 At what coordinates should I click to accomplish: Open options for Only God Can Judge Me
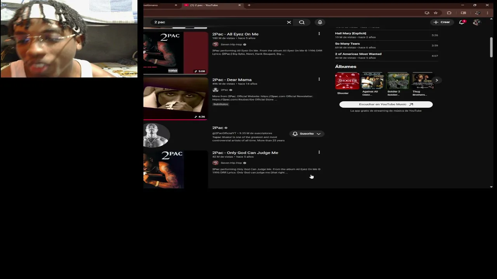[x=319, y=152]
